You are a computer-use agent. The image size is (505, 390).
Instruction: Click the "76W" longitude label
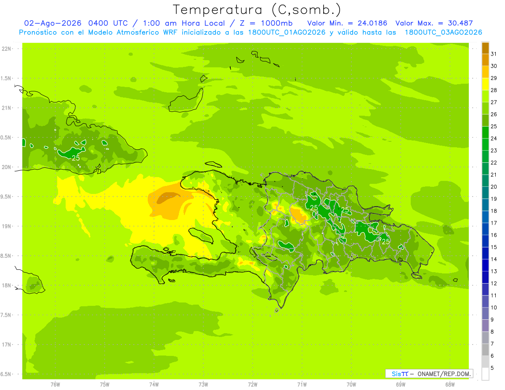(x=55, y=385)
